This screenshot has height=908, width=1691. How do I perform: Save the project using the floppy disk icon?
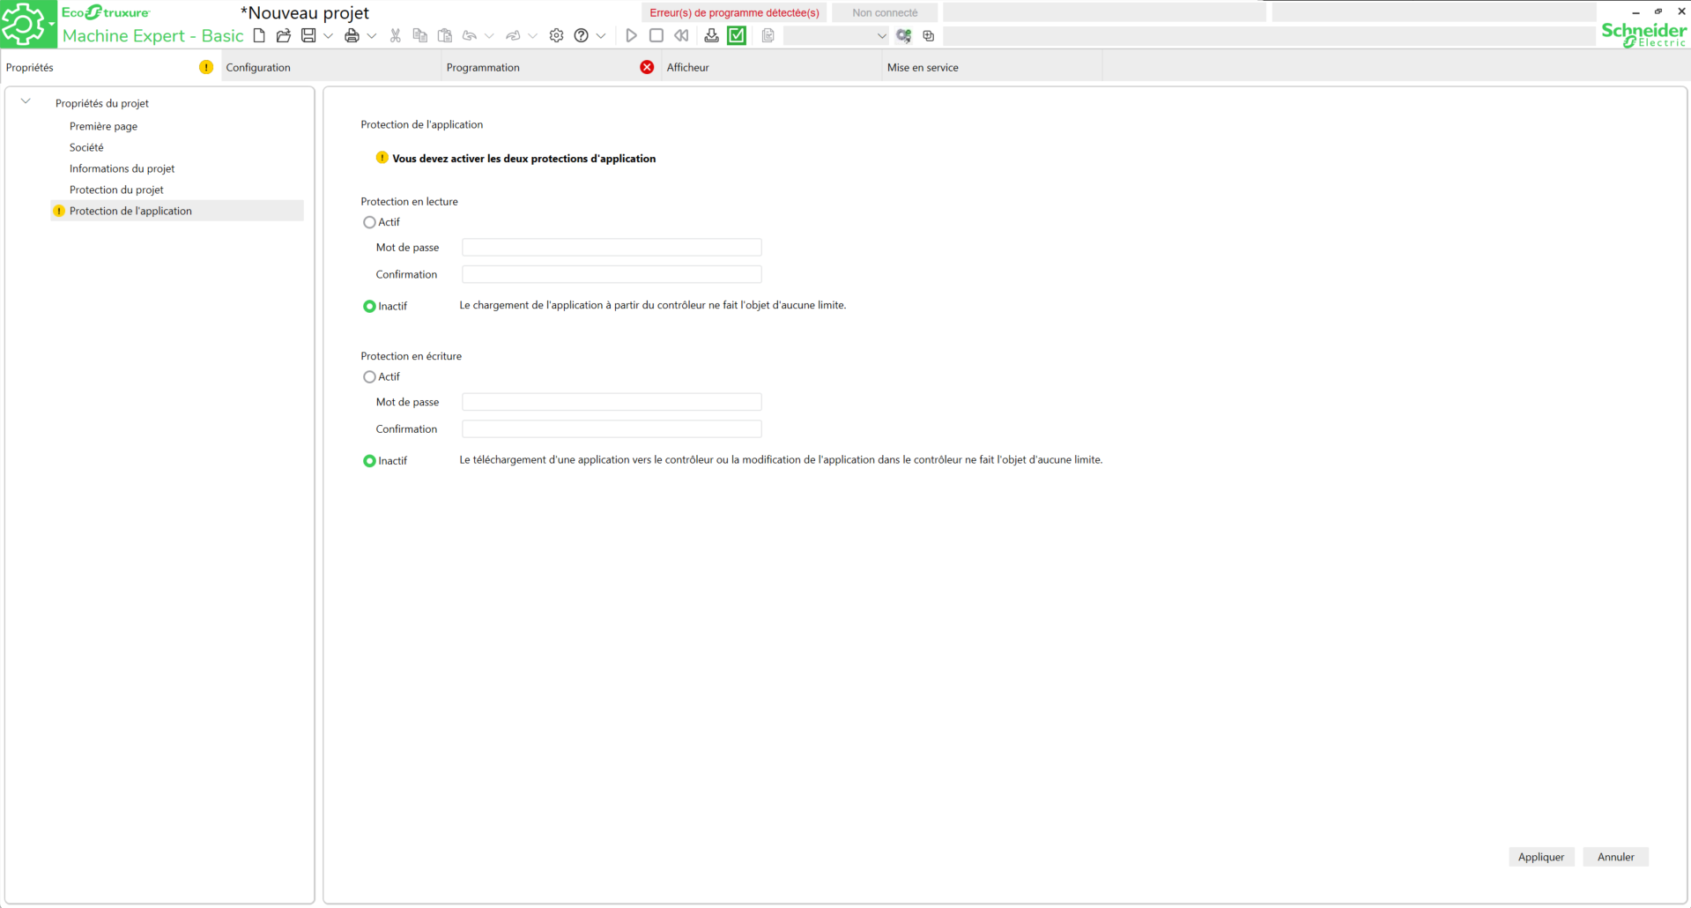tap(308, 36)
